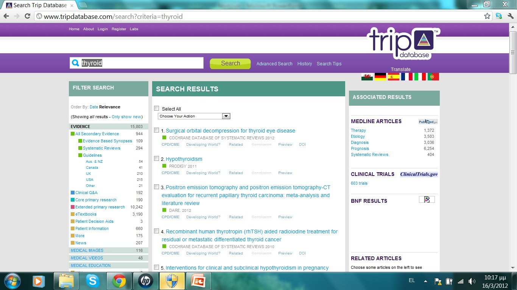This screenshot has height=290, width=517.
Task: Check box for Surgical orbital decompression result
Action: pyautogui.click(x=157, y=130)
